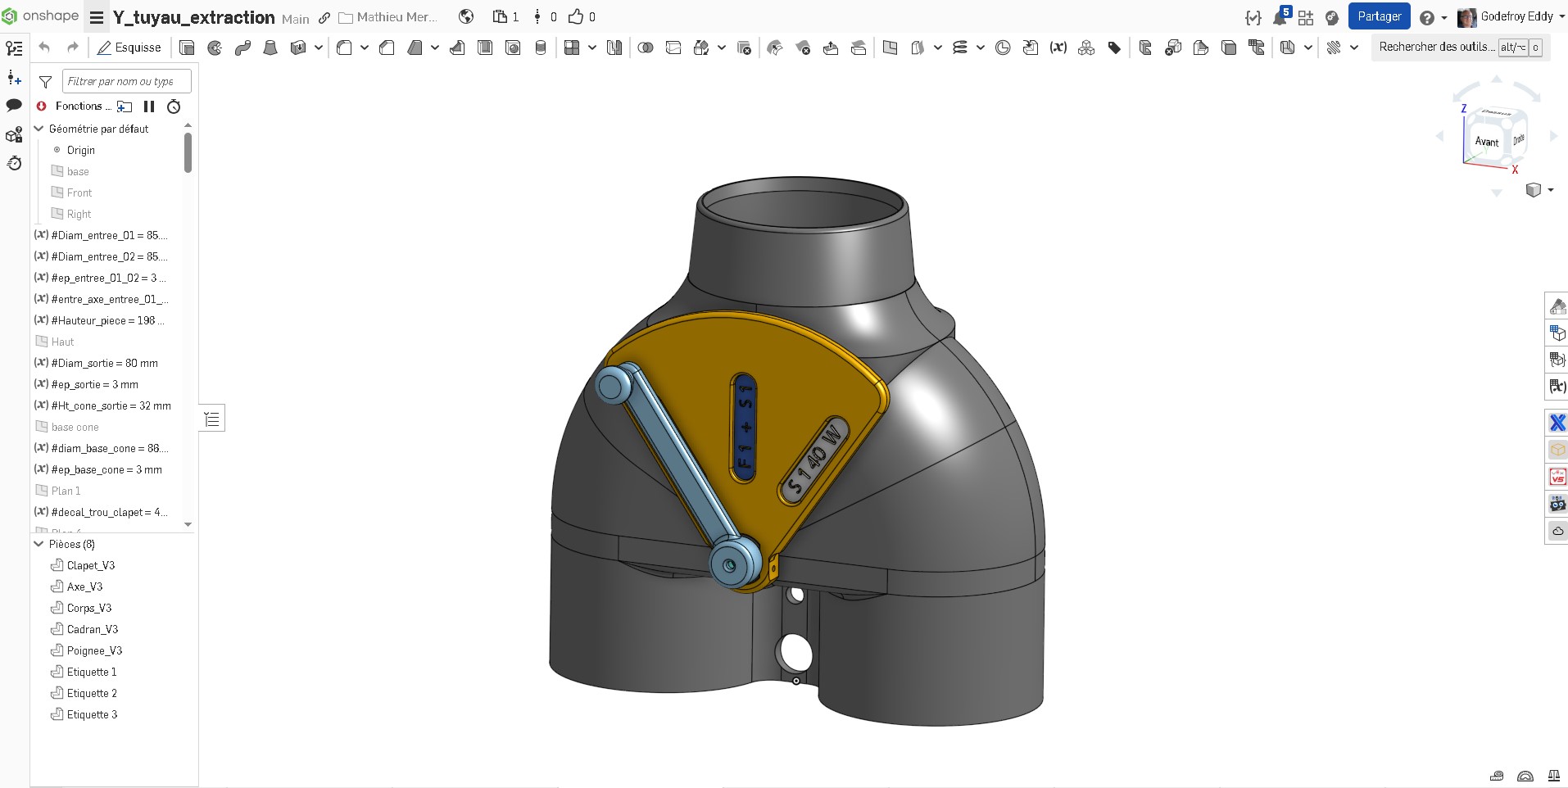Open the view cube display dropdown
Image resolution: width=1568 pixels, height=788 pixels.
pos(1540,190)
